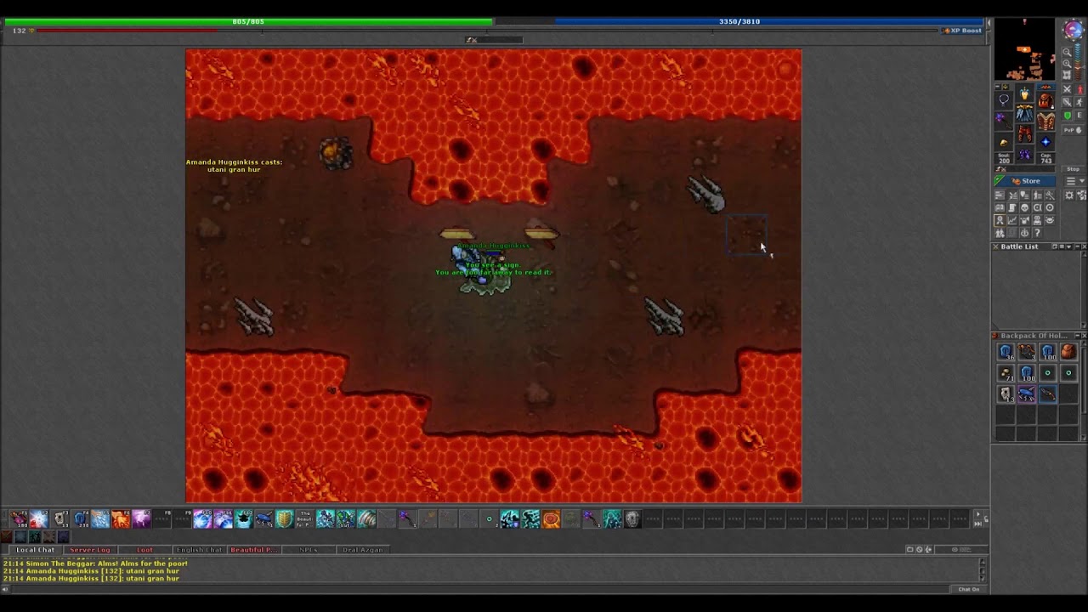This screenshot has height=612, width=1088.
Task: Click the mushroom item stack of 71
Action: click(1006, 372)
